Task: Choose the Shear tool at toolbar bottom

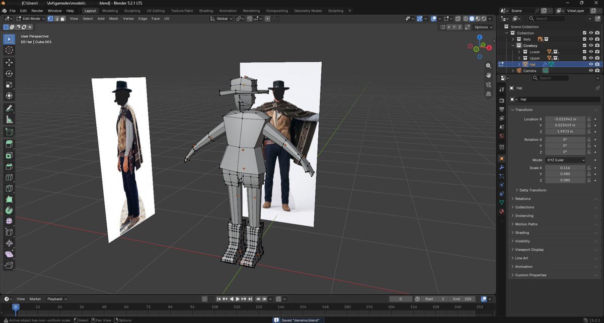Action: click(9, 255)
